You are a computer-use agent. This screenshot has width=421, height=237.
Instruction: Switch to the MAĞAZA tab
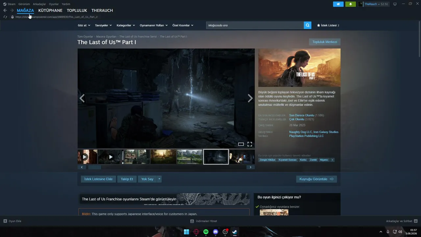click(x=25, y=11)
